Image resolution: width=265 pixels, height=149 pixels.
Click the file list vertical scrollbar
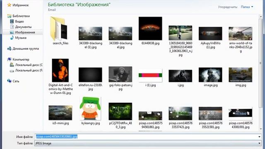pos(260,63)
